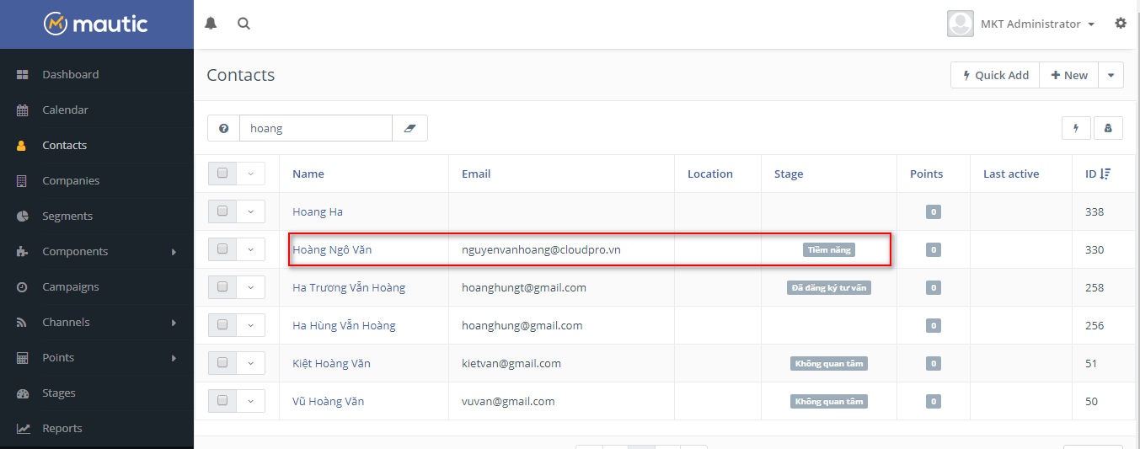This screenshot has height=449, width=1140.
Task: Open the dropdown arrow next to New button
Action: (1111, 75)
